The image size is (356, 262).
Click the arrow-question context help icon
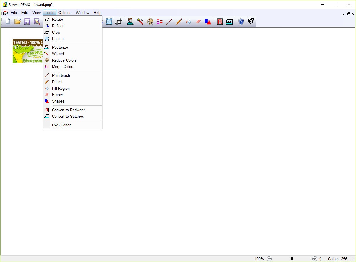[251, 22]
